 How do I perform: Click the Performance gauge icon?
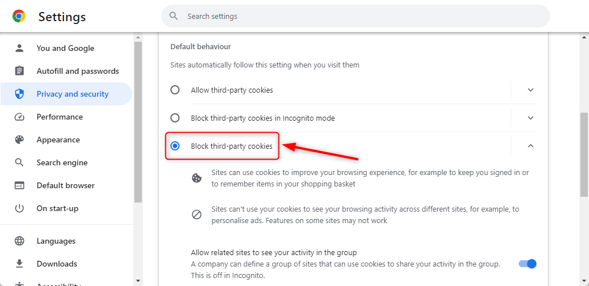point(19,117)
